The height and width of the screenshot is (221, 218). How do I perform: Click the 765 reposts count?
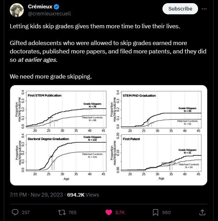72,212
